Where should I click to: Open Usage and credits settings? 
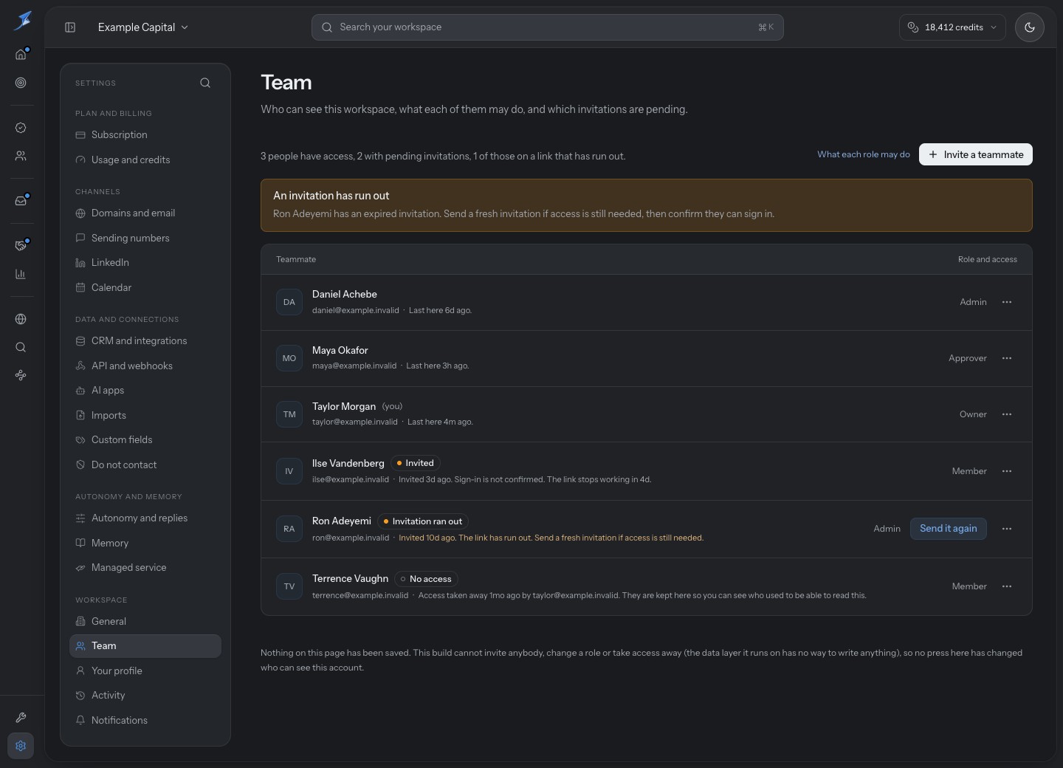pyautogui.click(x=145, y=160)
